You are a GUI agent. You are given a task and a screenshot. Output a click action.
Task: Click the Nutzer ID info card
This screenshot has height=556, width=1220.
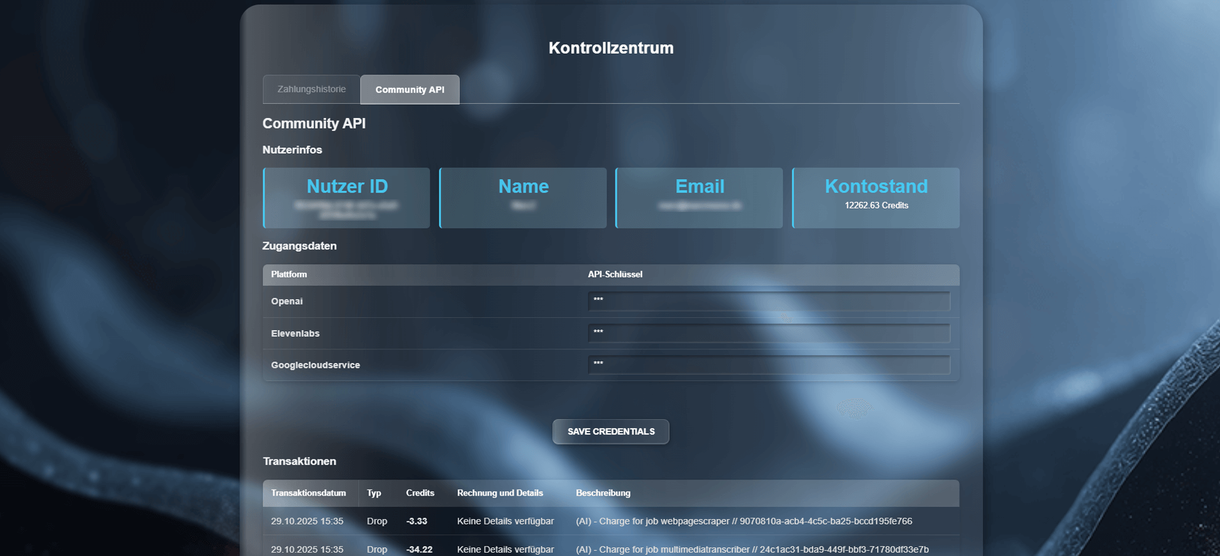click(347, 198)
